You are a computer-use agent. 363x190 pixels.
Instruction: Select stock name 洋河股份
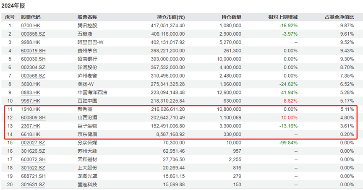[x=87, y=68]
